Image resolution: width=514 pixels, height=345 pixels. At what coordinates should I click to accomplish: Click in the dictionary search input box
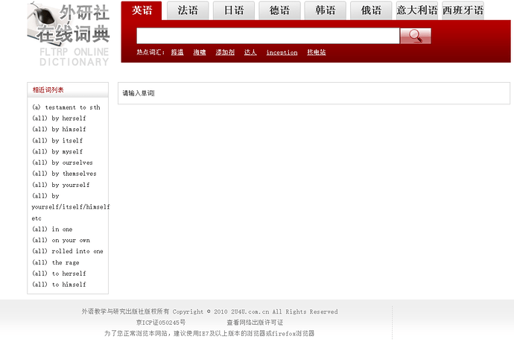click(x=268, y=36)
